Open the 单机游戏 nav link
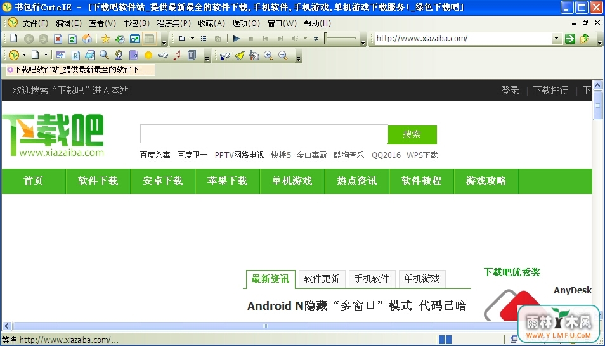This screenshot has width=605, height=346. [x=292, y=181]
